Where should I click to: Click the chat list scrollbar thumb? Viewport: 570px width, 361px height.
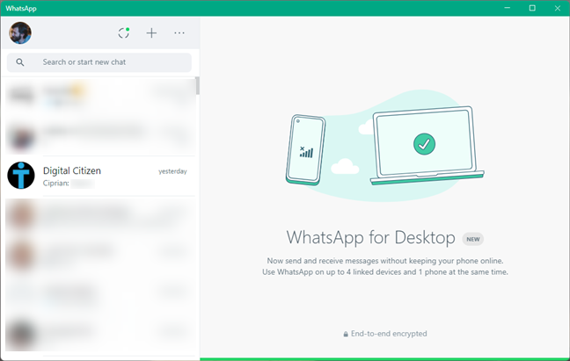(x=197, y=85)
